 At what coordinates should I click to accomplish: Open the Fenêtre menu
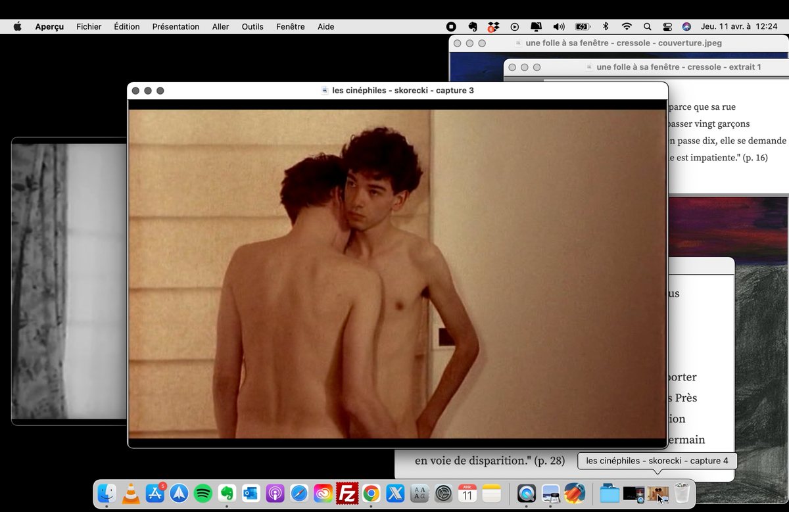[291, 27]
